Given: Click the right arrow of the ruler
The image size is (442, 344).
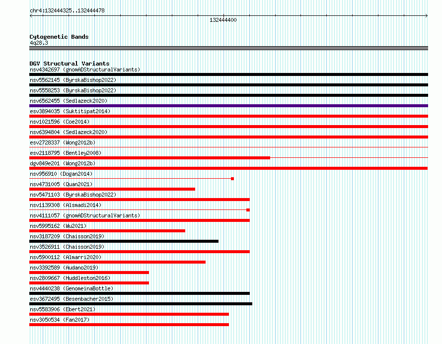Looking at the screenshot, I should tap(427, 16).
